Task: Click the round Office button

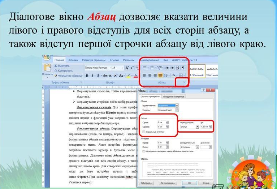Action: tap(47, 57)
